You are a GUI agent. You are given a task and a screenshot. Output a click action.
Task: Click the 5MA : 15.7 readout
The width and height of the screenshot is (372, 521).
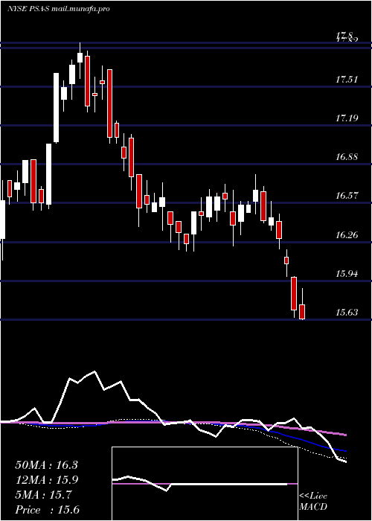pyautogui.click(x=43, y=495)
